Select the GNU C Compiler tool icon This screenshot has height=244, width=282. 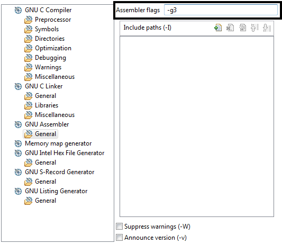pyautogui.click(x=18, y=10)
